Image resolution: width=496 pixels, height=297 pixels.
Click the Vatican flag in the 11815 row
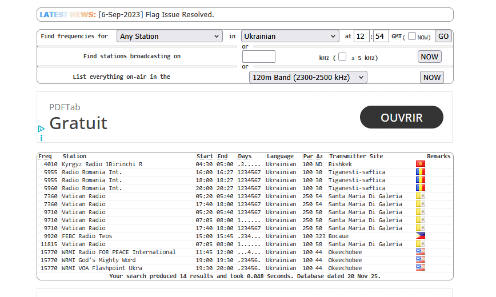point(420,244)
